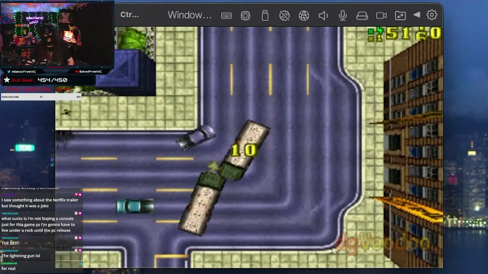Click the grey car at the intersection
488x274 pixels.
[196, 137]
